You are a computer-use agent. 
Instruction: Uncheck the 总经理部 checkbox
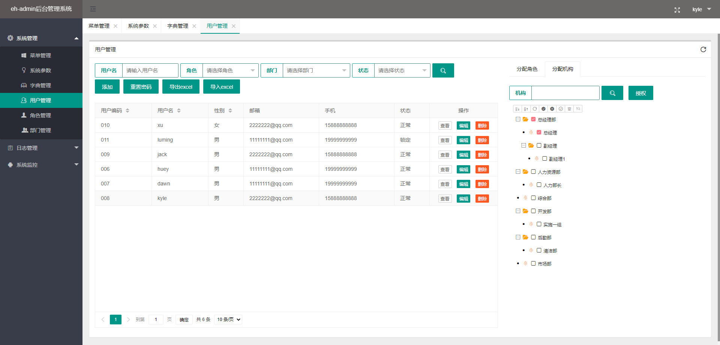click(x=533, y=119)
